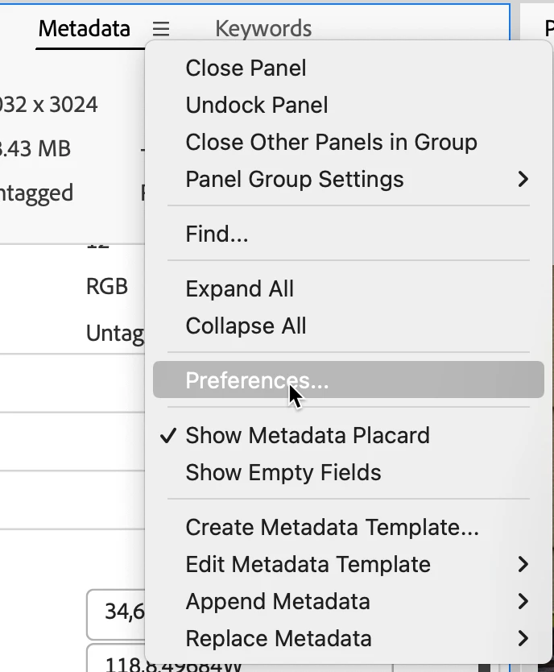Click the Metadata panel hamburger menu icon
The image size is (554, 672).
click(161, 29)
